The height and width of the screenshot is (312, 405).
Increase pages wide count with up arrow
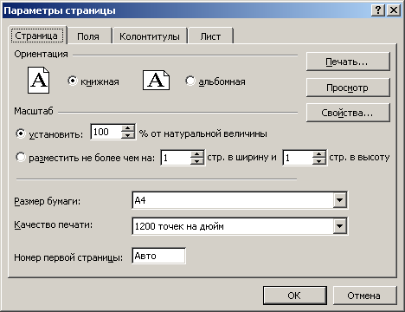pos(197,153)
